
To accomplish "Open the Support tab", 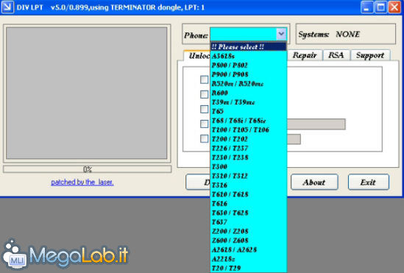I will tap(370, 55).
